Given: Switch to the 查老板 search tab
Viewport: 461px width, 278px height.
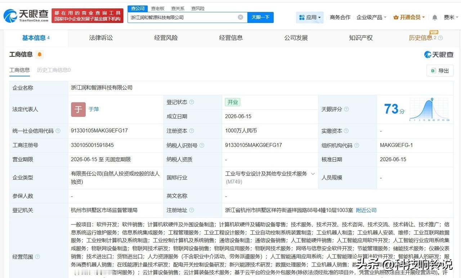Looking at the screenshot, I should pyautogui.click(x=158, y=8).
